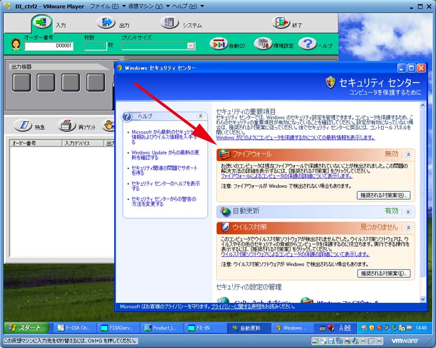The width and height of the screenshot is (436, 348).
Task: Click the 自動更新 globe icon
Action: coord(225,211)
